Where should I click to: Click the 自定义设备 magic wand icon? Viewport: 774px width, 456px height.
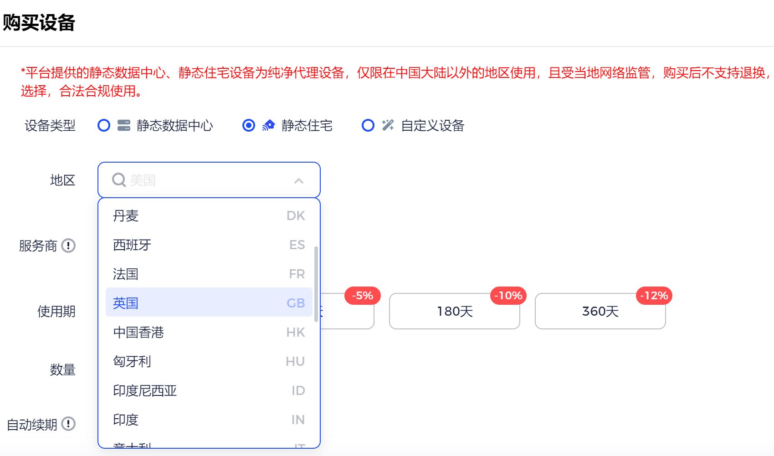coord(388,125)
